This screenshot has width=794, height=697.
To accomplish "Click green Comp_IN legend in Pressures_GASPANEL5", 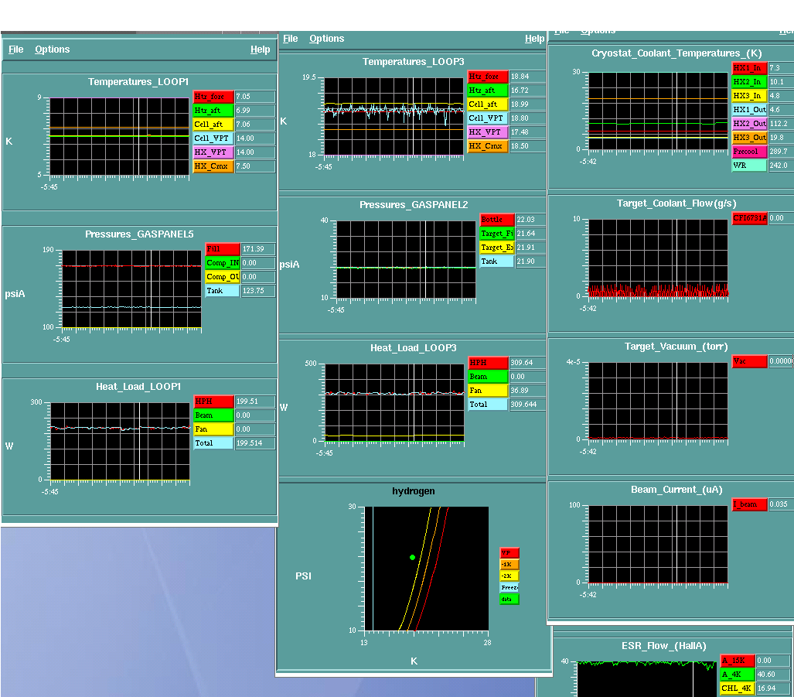I will tap(223, 263).
